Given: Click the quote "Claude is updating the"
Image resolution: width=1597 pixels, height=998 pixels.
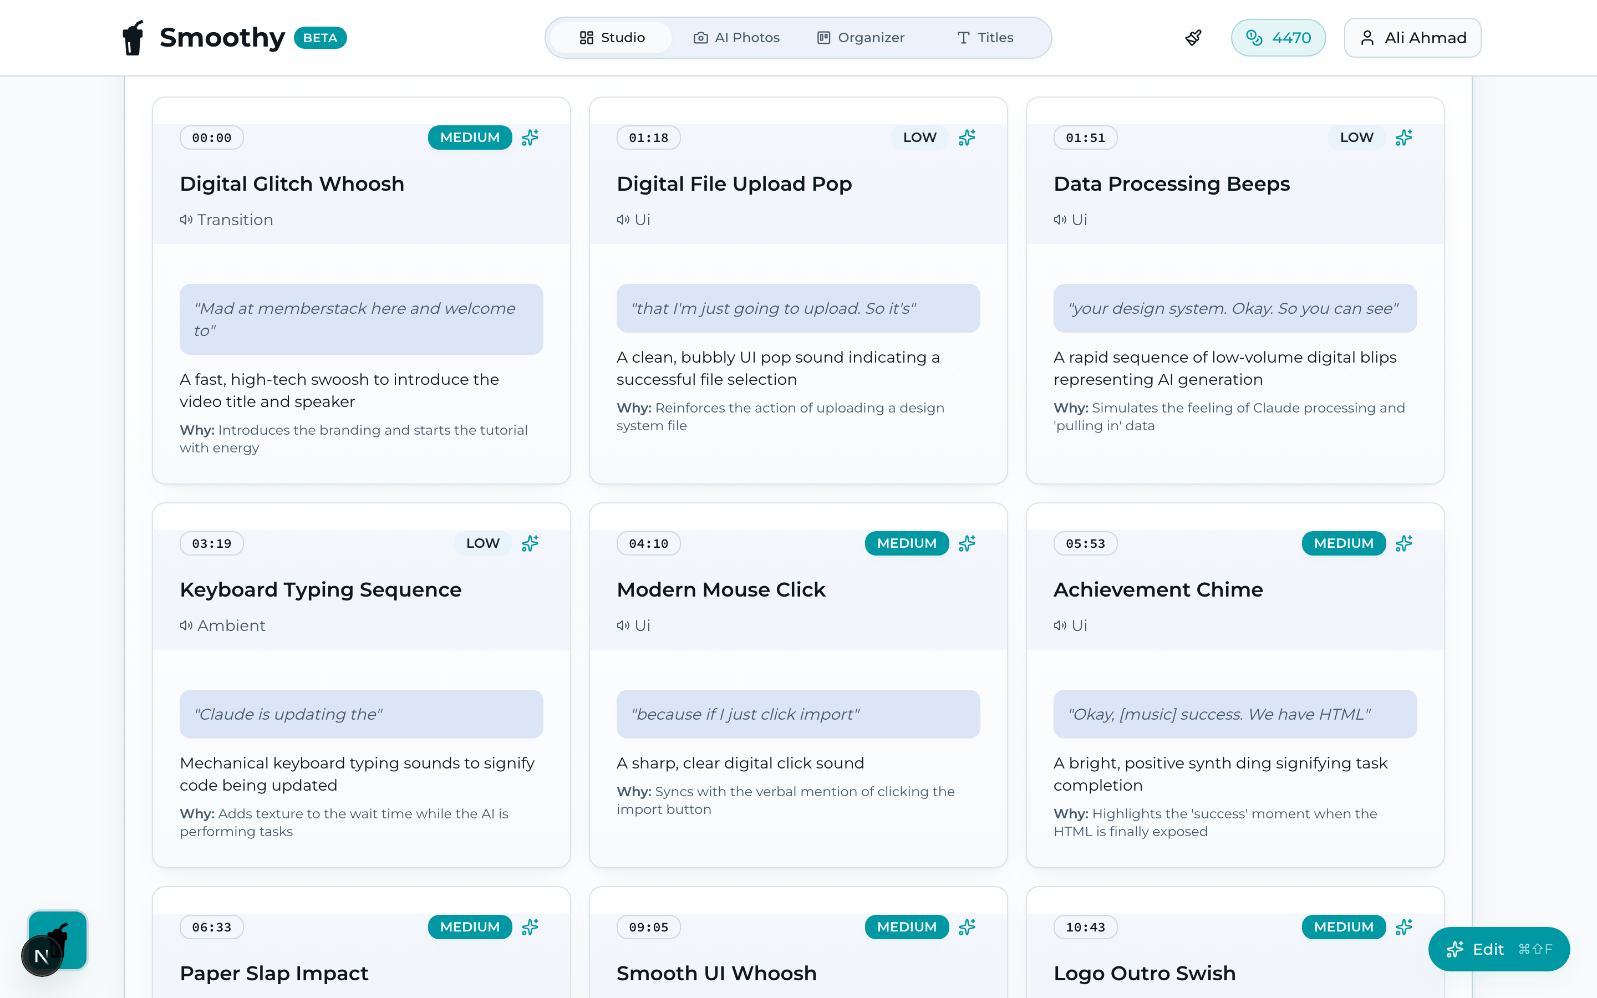Looking at the screenshot, I should click(361, 714).
